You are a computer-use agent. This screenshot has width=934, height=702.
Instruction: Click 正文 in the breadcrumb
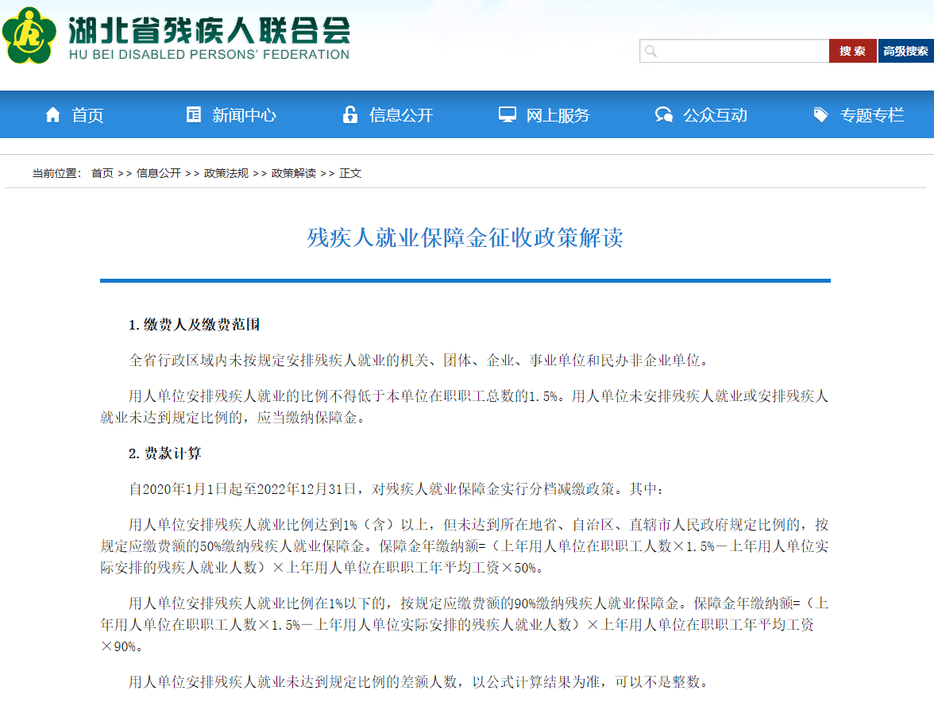pos(350,173)
